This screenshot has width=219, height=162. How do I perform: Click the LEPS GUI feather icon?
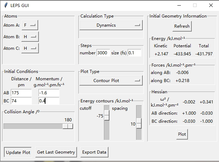pyautogui.click(x=6, y=5)
